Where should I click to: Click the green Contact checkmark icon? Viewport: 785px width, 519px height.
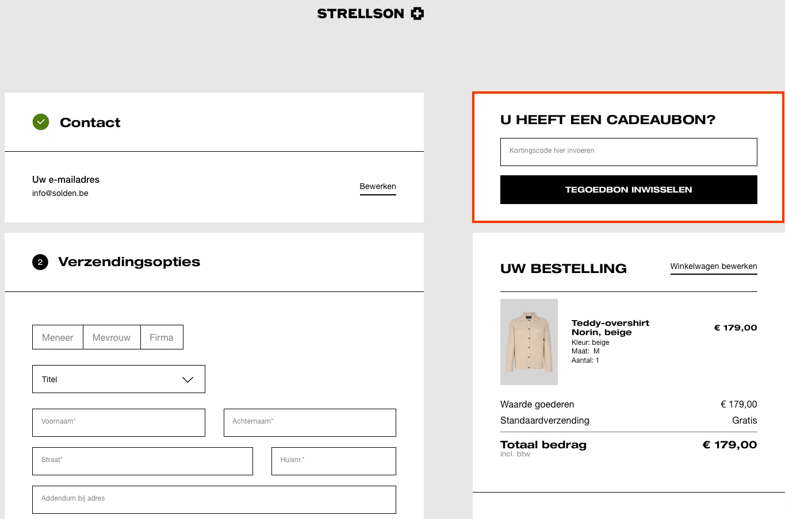pos(41,122)
